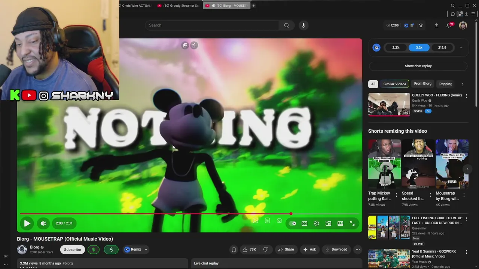479x269 pixels.
Task: Open options for Yeat & Summrs video
Action: [466, 252]
